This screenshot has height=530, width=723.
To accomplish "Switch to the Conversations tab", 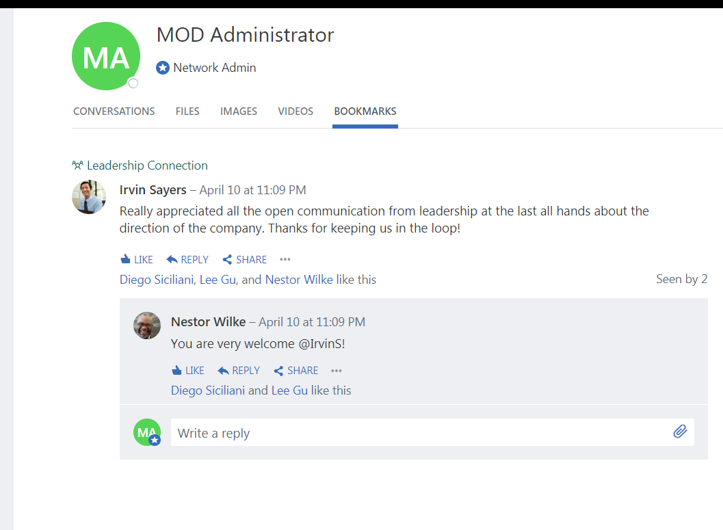I will point(114,111).
